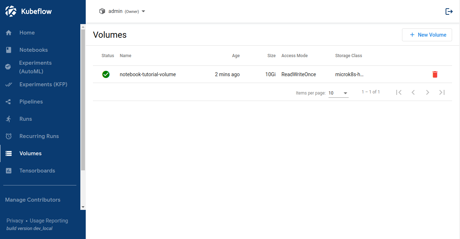
Task: Click the Runs running-person icon
Action: click(x=9, y=119)
